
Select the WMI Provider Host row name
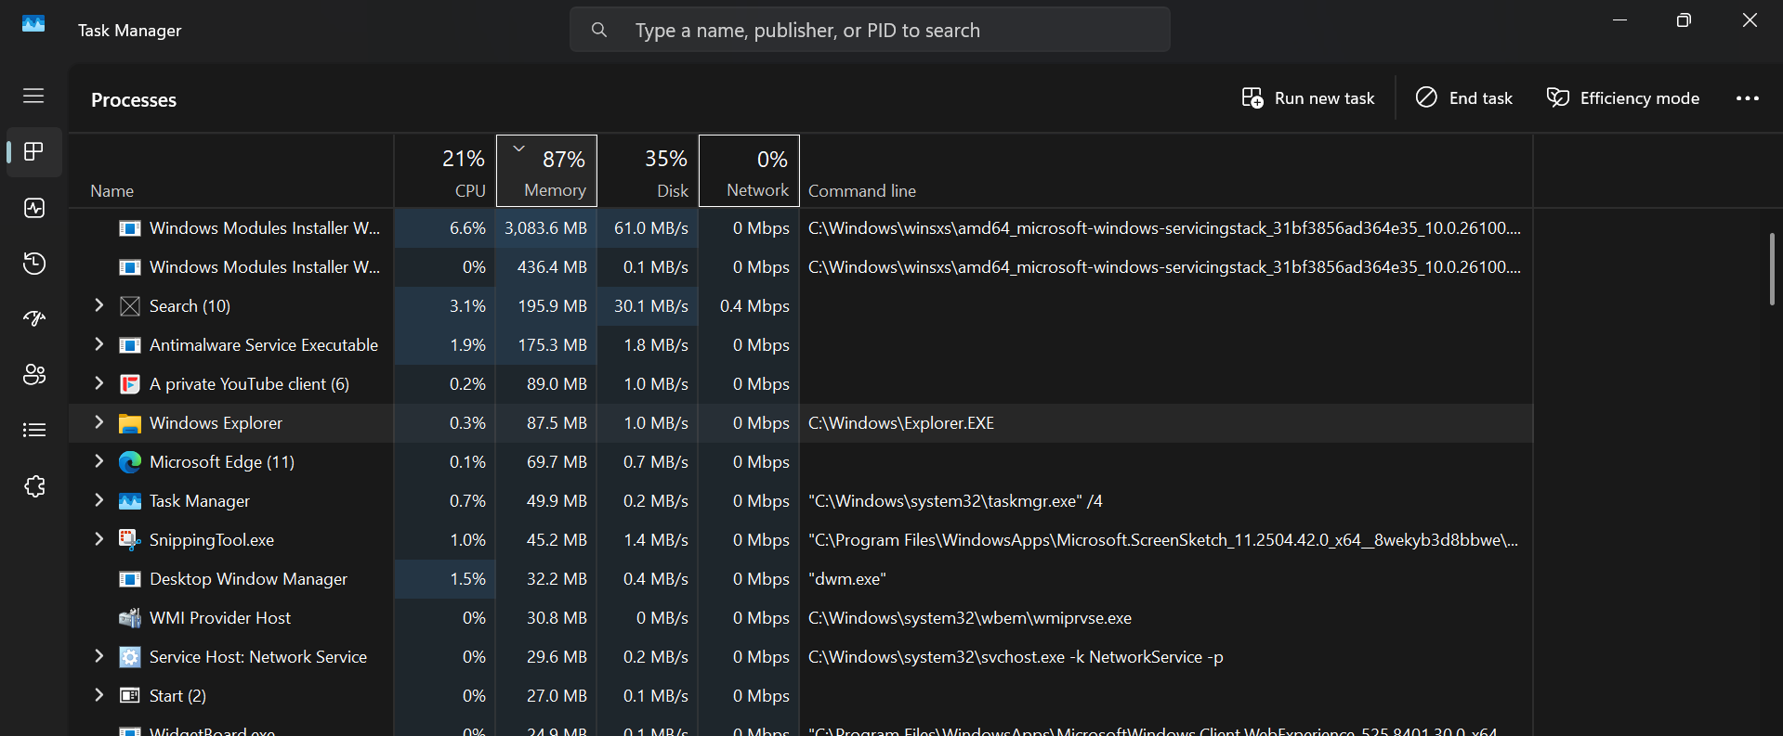(x=220, y=618)
